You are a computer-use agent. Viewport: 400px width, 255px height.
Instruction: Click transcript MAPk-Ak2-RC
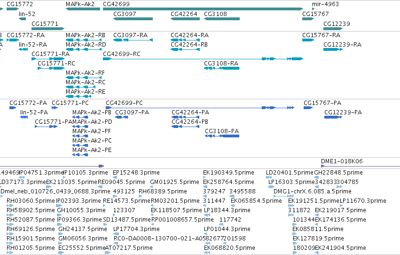pos(81,87)
